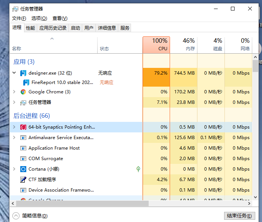Expand the Antimalware Service Executable row
Image resolution: width=262 pixels, height=222 pixels.
pos(14,138)
